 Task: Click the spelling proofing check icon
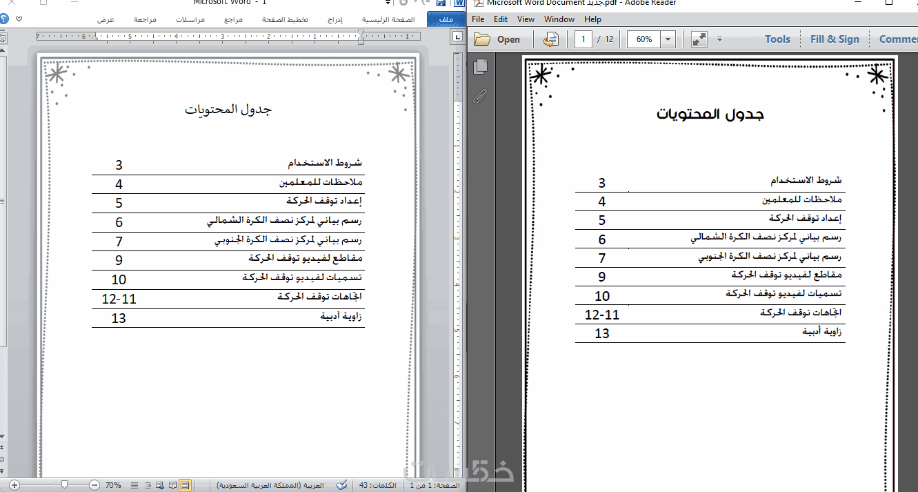coord(341,485)
